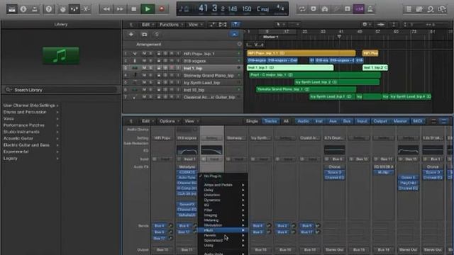Open the Library button in control bar
Image resolution: width=454 pixels, height=255 pixels.
tap(12, 9)
